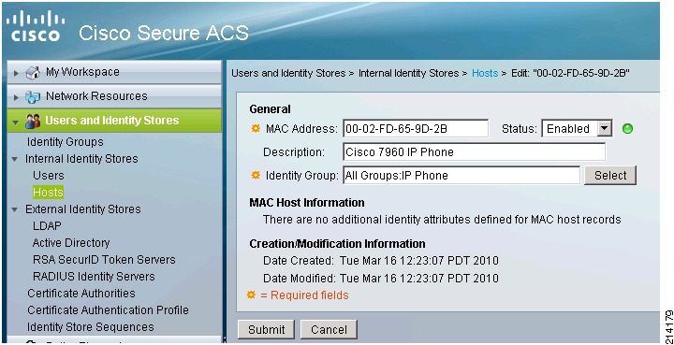The width and height of the screenshot is (674, 345).
Task: Click the Network Resources icon
Action: click(x=33, y=96)
